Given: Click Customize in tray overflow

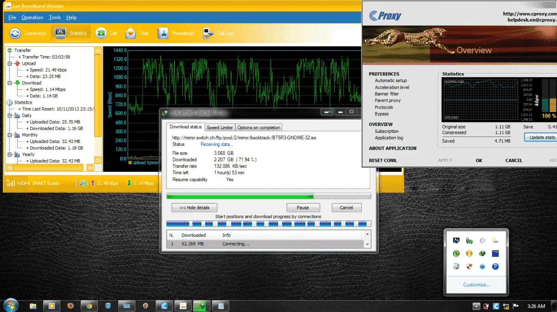Looking at the screenshot, I should pyautogui.click(x=476, y=285).
